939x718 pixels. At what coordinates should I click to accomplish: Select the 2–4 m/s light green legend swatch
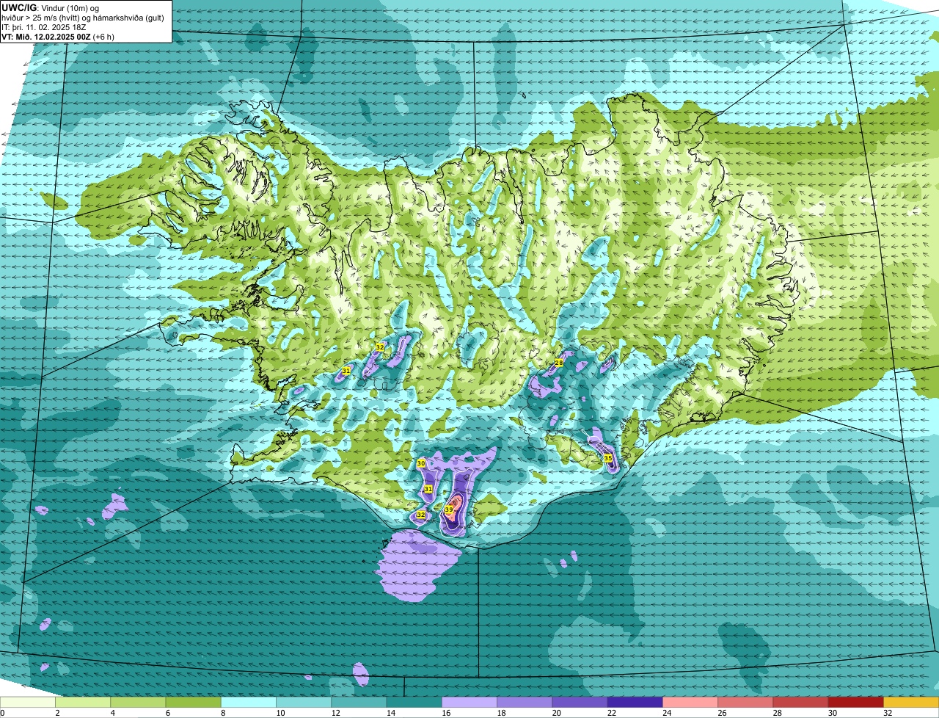[x=83, y=703]
